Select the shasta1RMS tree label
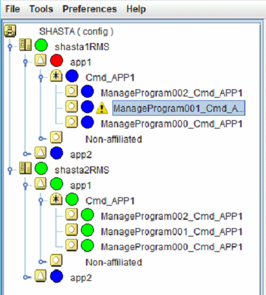The image size is (266, 295). coord(82,47)
